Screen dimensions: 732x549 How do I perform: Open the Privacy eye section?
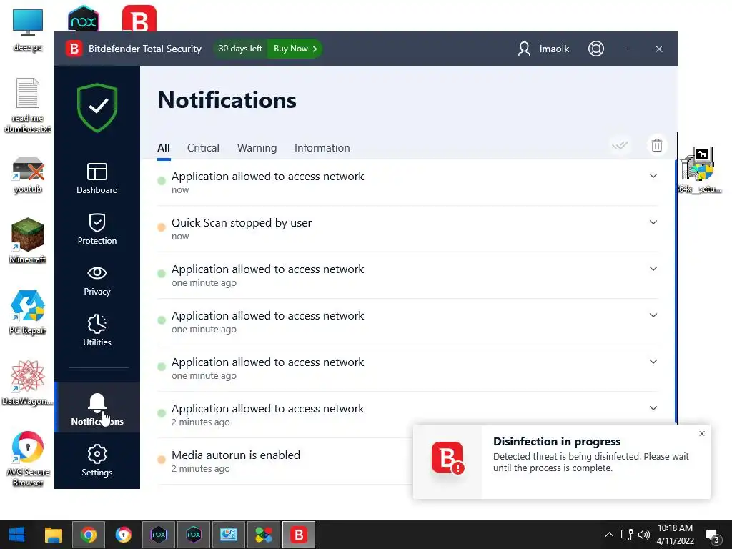pyautogui.click(x=97, y=280)
